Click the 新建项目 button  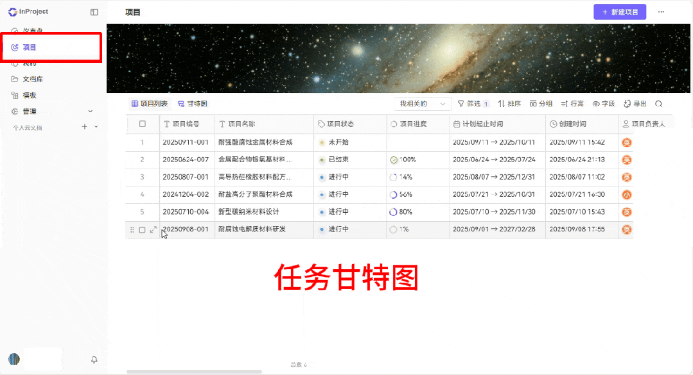tap(618, 12)
